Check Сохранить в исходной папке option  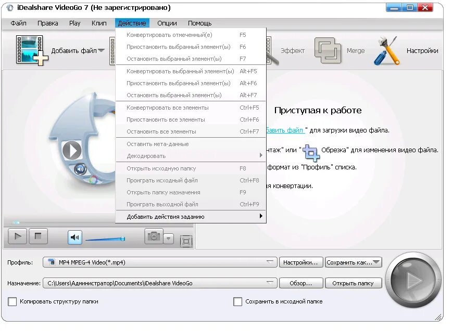pos(237,301)
